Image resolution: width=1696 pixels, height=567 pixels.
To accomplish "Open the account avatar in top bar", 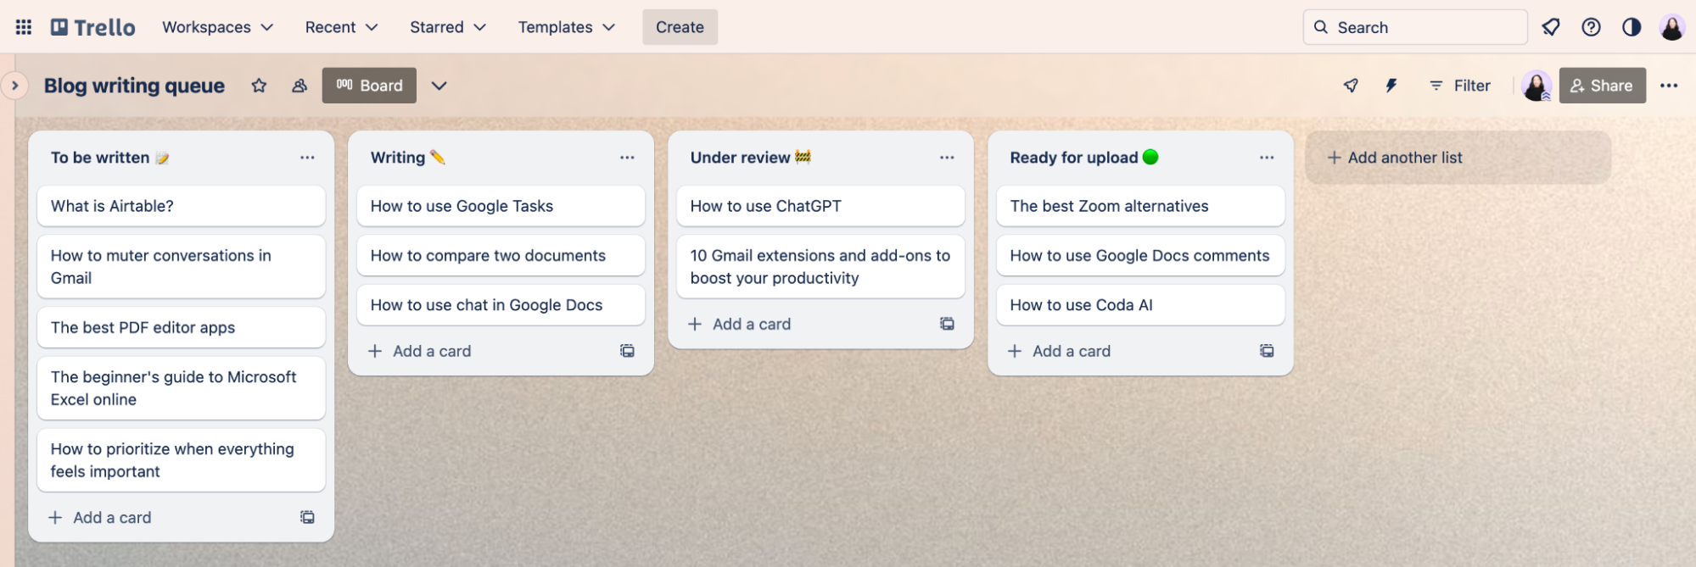I will tap(1672, 27).
